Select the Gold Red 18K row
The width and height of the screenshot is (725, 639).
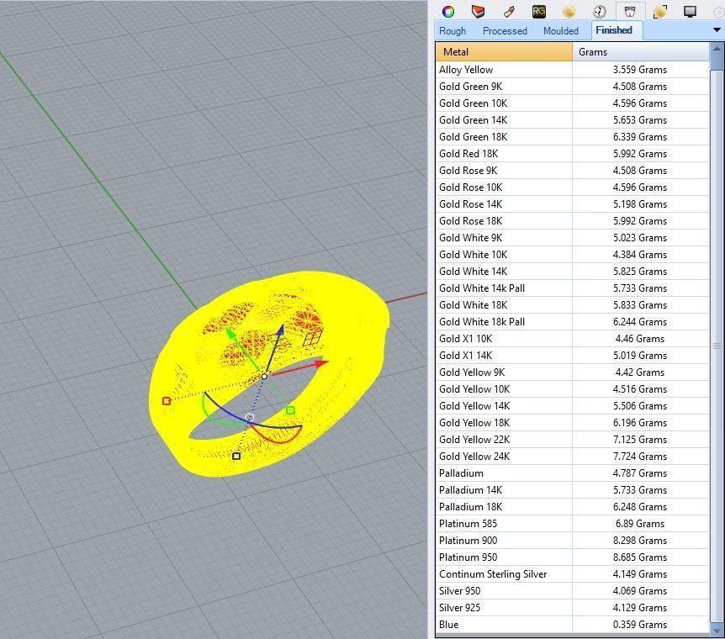572,154
